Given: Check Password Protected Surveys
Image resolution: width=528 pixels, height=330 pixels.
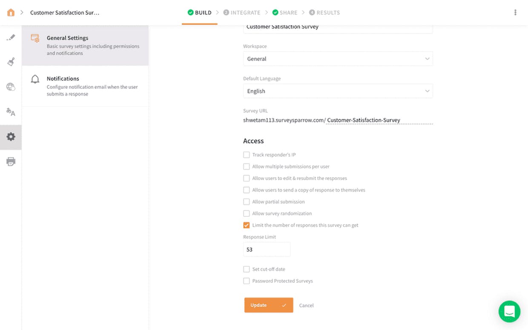Looking at the screenshot, I should [247, 281].
